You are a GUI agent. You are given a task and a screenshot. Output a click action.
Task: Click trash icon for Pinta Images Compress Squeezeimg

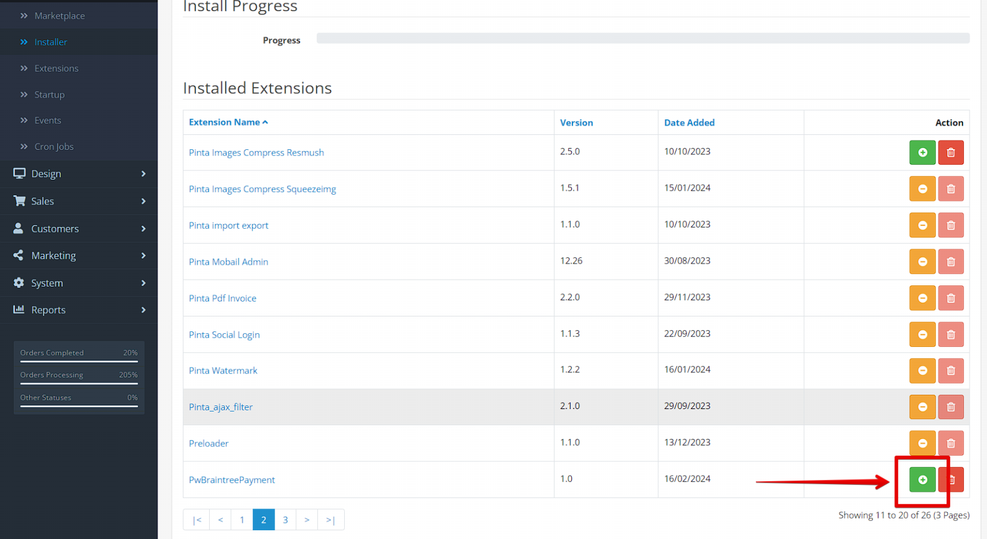951,188
